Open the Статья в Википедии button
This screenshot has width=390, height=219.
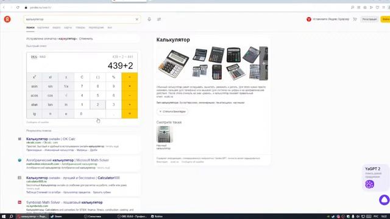(x=172, y=111)
